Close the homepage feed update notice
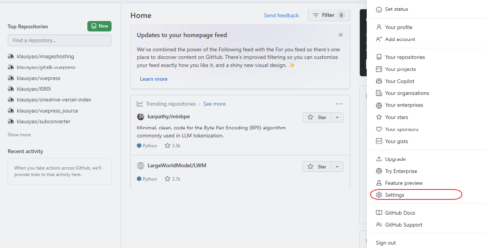 [341, 35]
